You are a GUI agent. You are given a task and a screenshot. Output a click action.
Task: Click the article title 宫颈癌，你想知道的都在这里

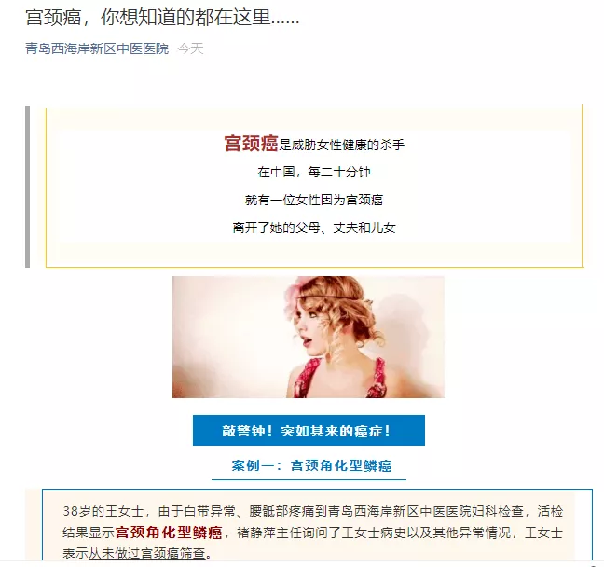(x=162, y=17)
